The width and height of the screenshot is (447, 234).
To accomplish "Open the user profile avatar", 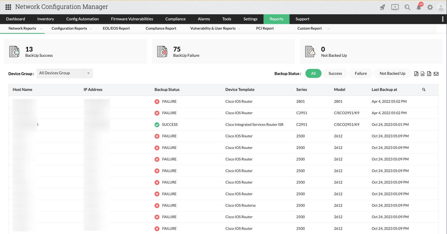I will click(441, 7).
